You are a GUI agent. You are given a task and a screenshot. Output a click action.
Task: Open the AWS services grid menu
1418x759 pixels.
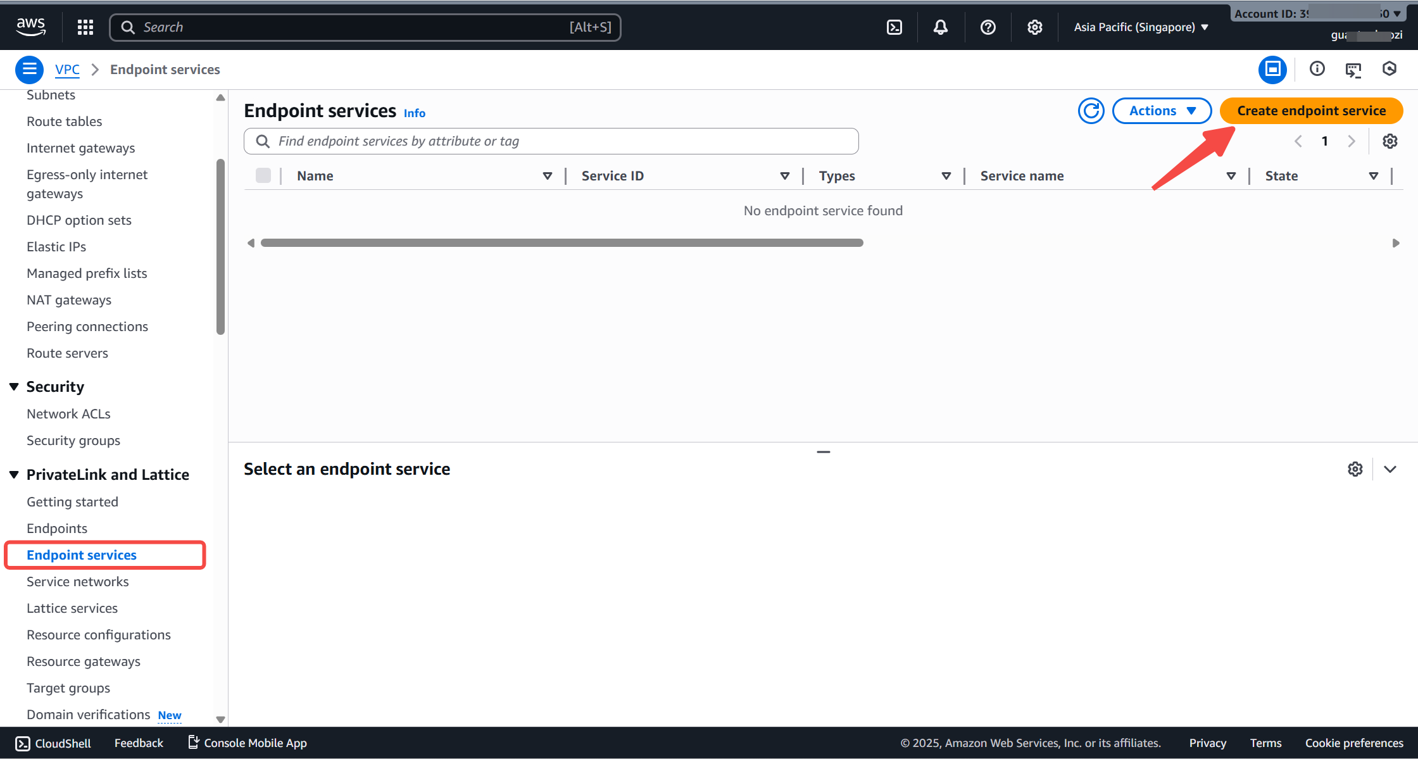pyautogui.click(x=85, y=27)
